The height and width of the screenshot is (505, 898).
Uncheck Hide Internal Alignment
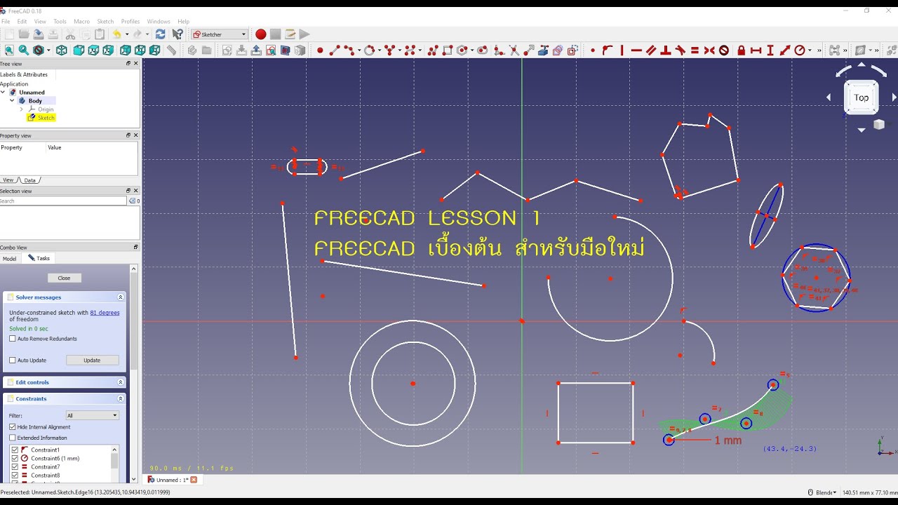pos(13,427)
